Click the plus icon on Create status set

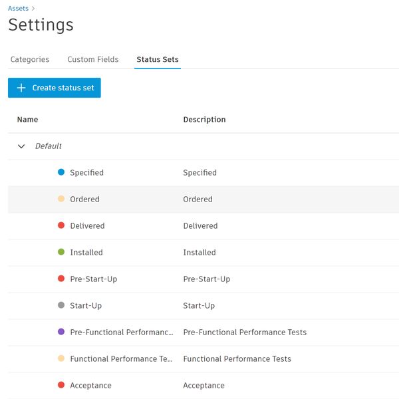click(21, 88)
